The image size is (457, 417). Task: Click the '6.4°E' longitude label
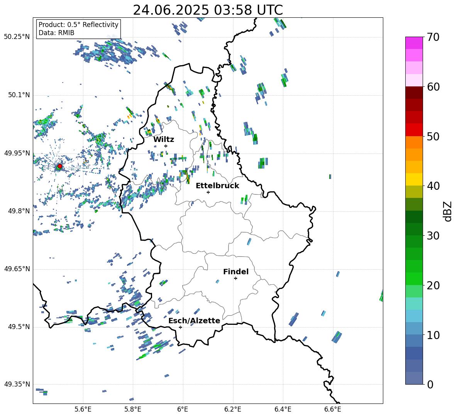283,409
